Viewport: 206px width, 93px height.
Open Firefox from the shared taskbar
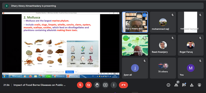tap(30, 76)
